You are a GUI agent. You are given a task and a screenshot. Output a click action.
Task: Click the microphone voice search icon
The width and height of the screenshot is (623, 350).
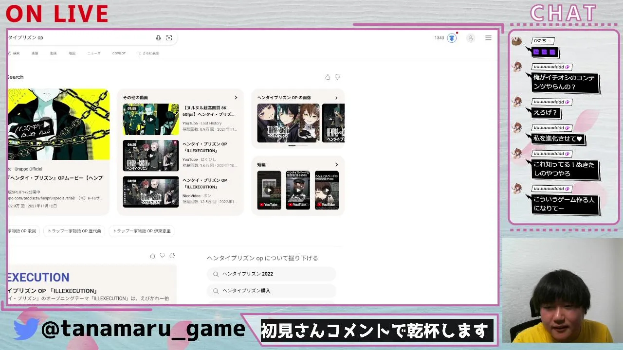point(158,38)
